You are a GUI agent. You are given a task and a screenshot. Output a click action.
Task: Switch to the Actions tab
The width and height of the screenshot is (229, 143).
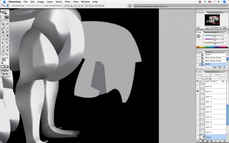tap(208, 52)
